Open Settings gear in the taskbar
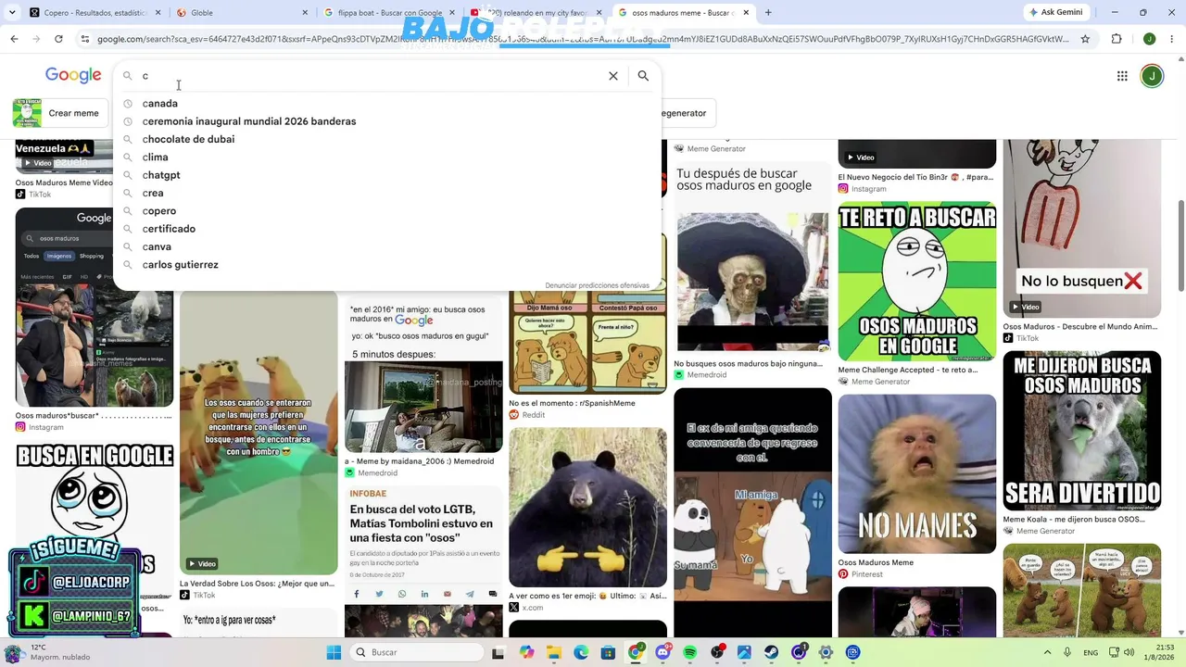Screen dimensions: 1186x667 coord(826,652)
